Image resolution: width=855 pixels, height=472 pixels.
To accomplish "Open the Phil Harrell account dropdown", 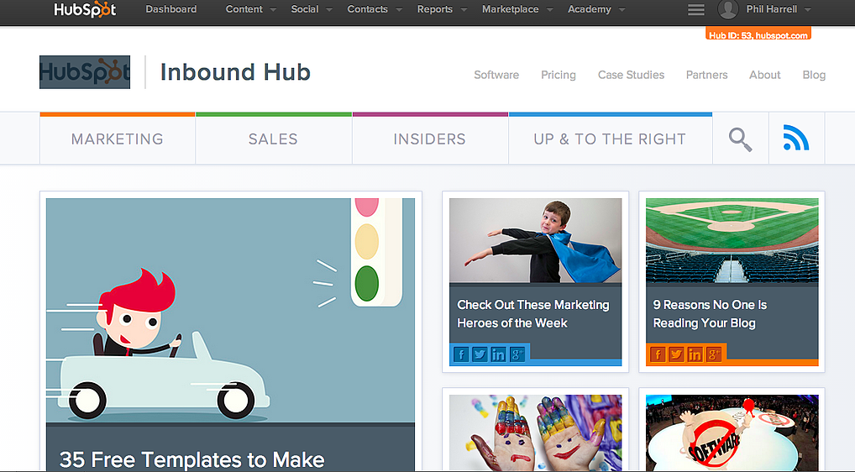I will click(x=778, y=9).
